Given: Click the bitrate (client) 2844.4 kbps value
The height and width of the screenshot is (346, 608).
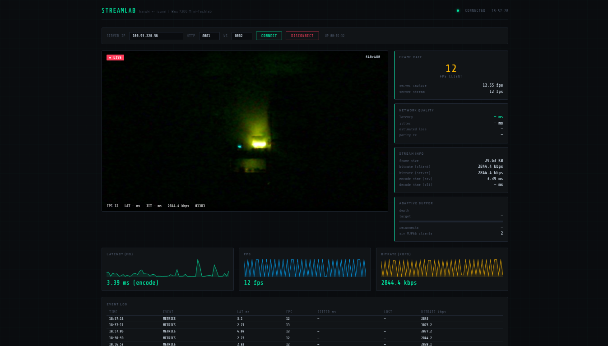Looking at the screenshot, I should tap(491, 166).
